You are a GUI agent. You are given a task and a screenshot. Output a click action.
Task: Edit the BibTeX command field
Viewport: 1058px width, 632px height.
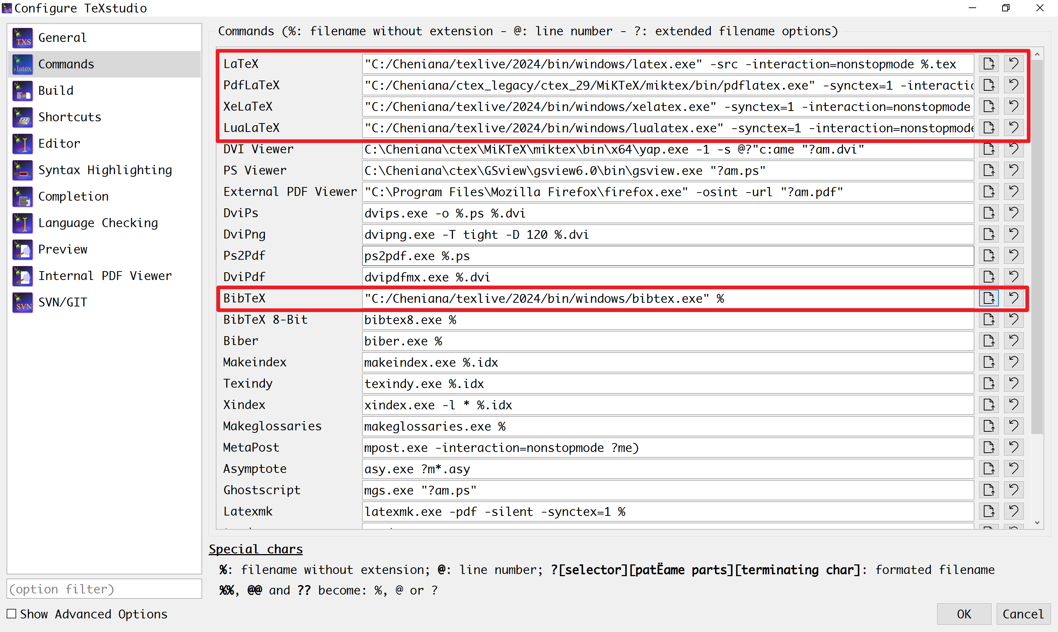667,298
